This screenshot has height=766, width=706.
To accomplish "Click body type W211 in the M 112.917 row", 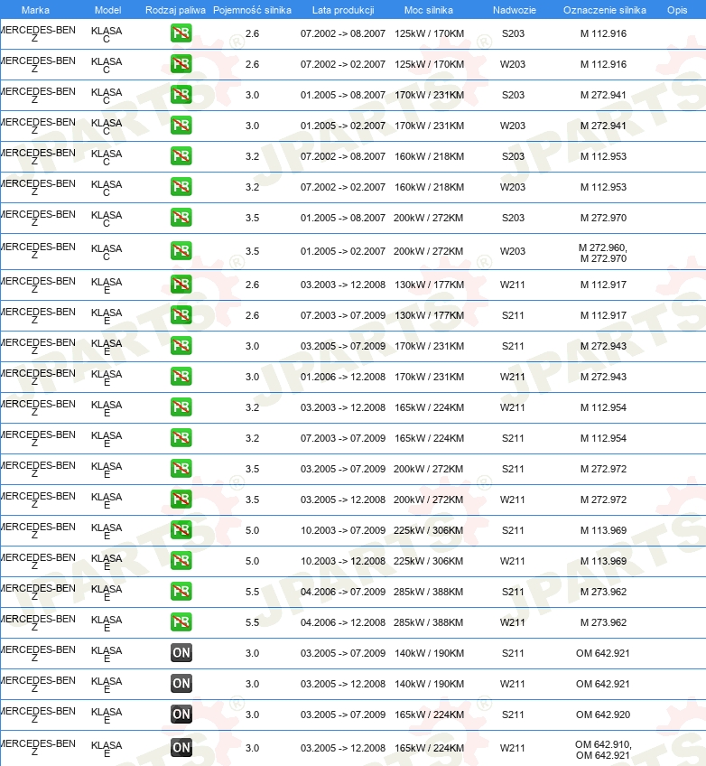I will coord(513,285).
